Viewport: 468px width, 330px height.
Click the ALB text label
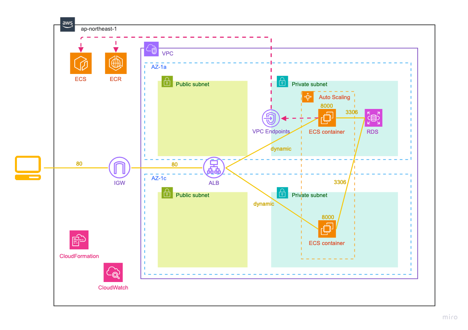[214, 183]
